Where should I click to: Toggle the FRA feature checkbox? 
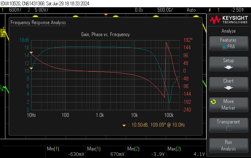coord(224,47)
